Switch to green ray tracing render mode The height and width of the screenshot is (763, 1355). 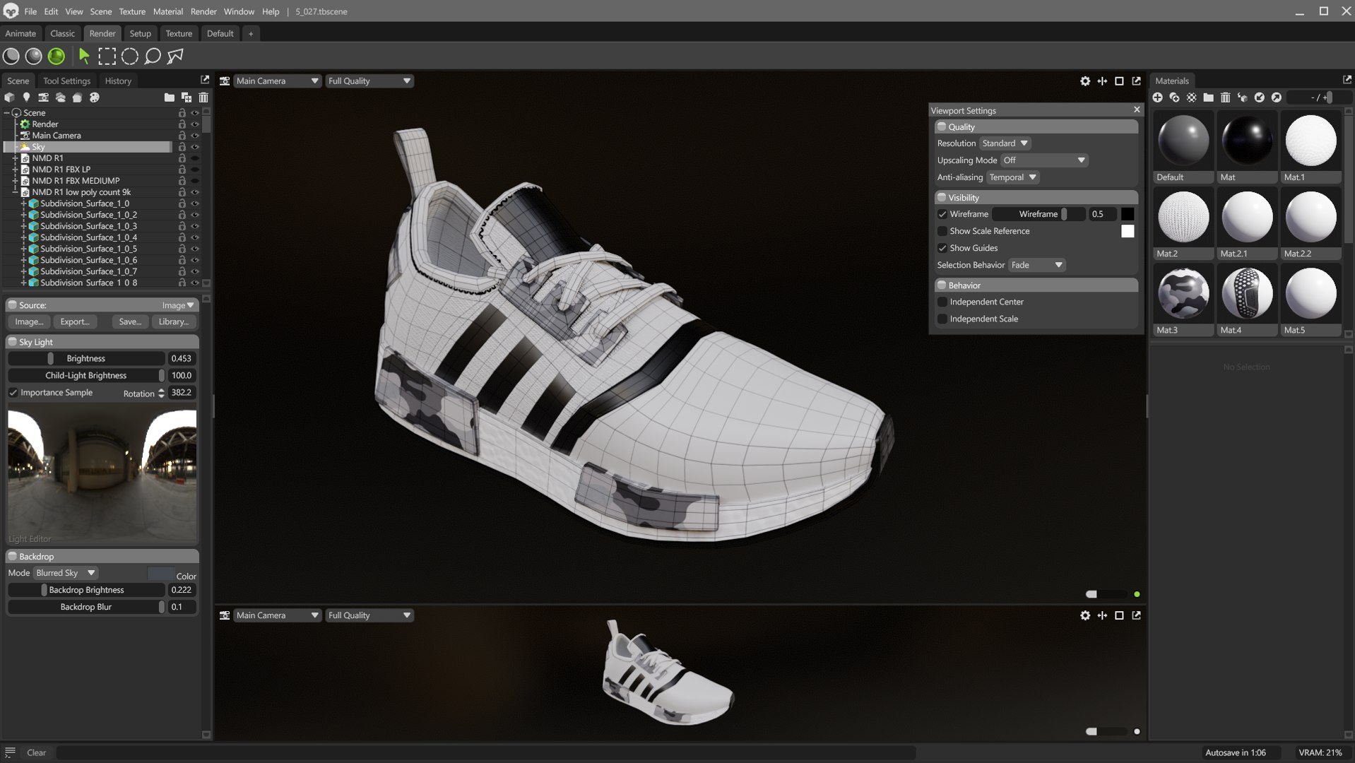point(57,56)
